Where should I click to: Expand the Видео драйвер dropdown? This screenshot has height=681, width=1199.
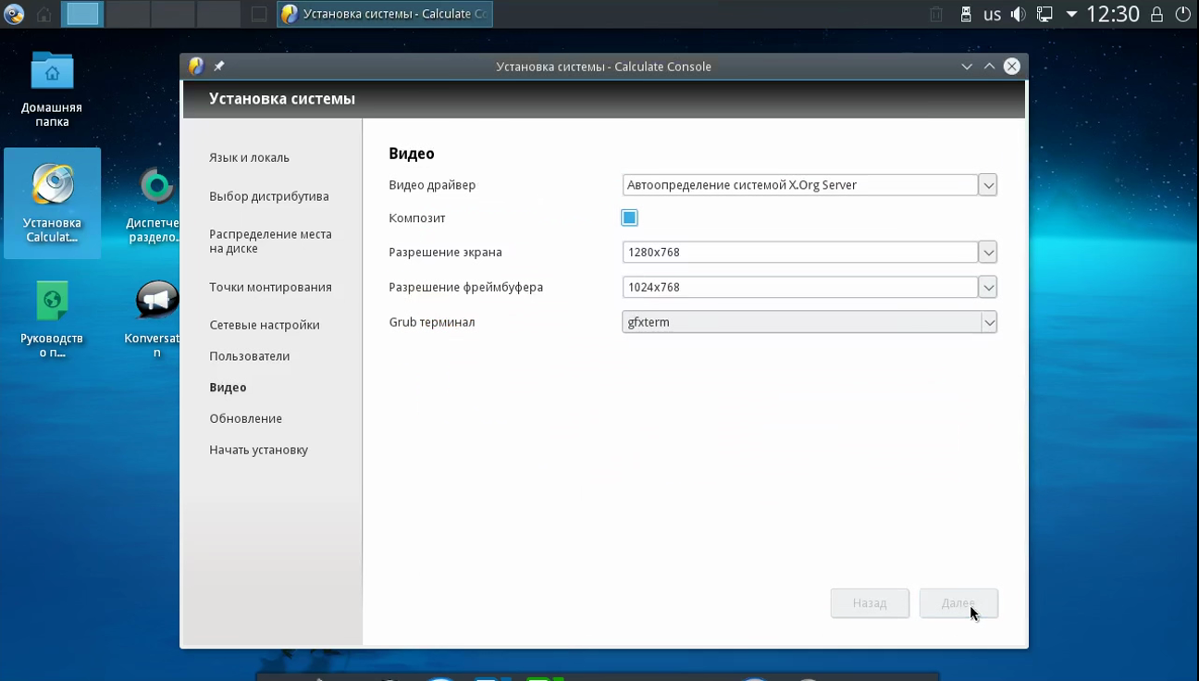tap(988, 185)
